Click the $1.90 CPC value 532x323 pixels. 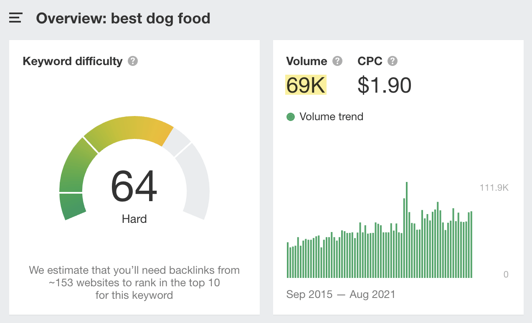click(x=384, y=85)
